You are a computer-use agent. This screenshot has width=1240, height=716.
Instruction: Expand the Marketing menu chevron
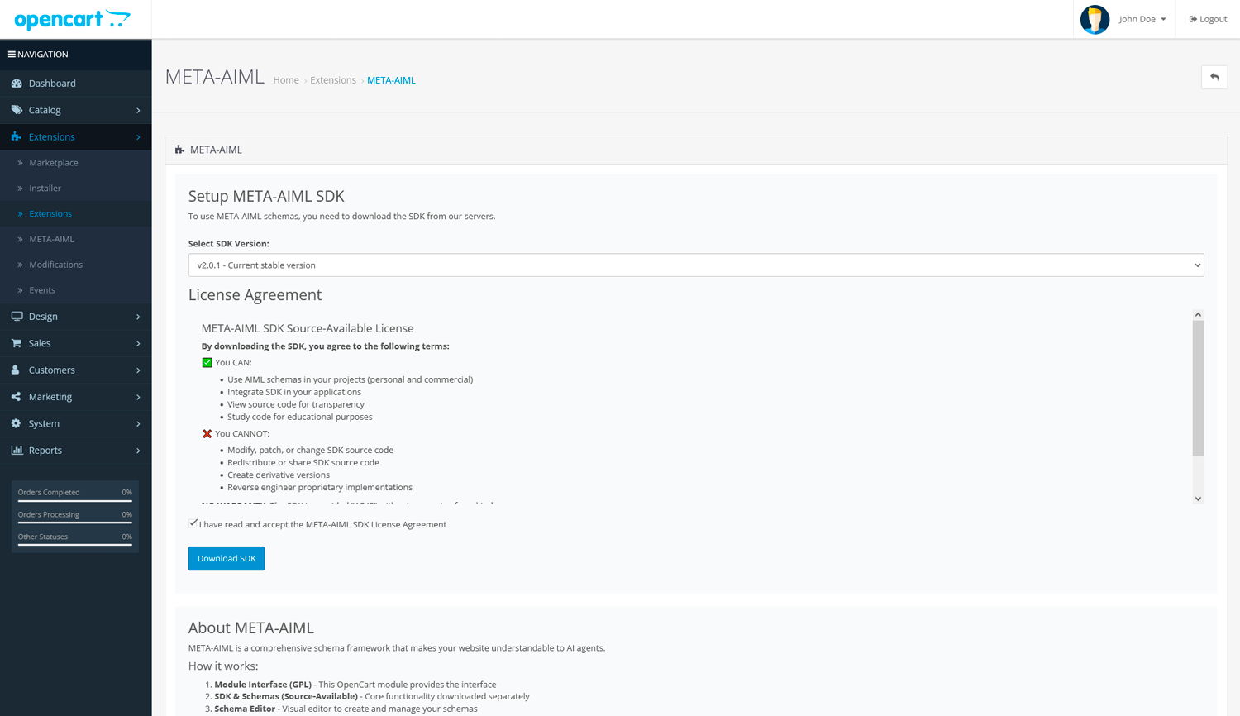pyautogui.click(x=138, y=397)
